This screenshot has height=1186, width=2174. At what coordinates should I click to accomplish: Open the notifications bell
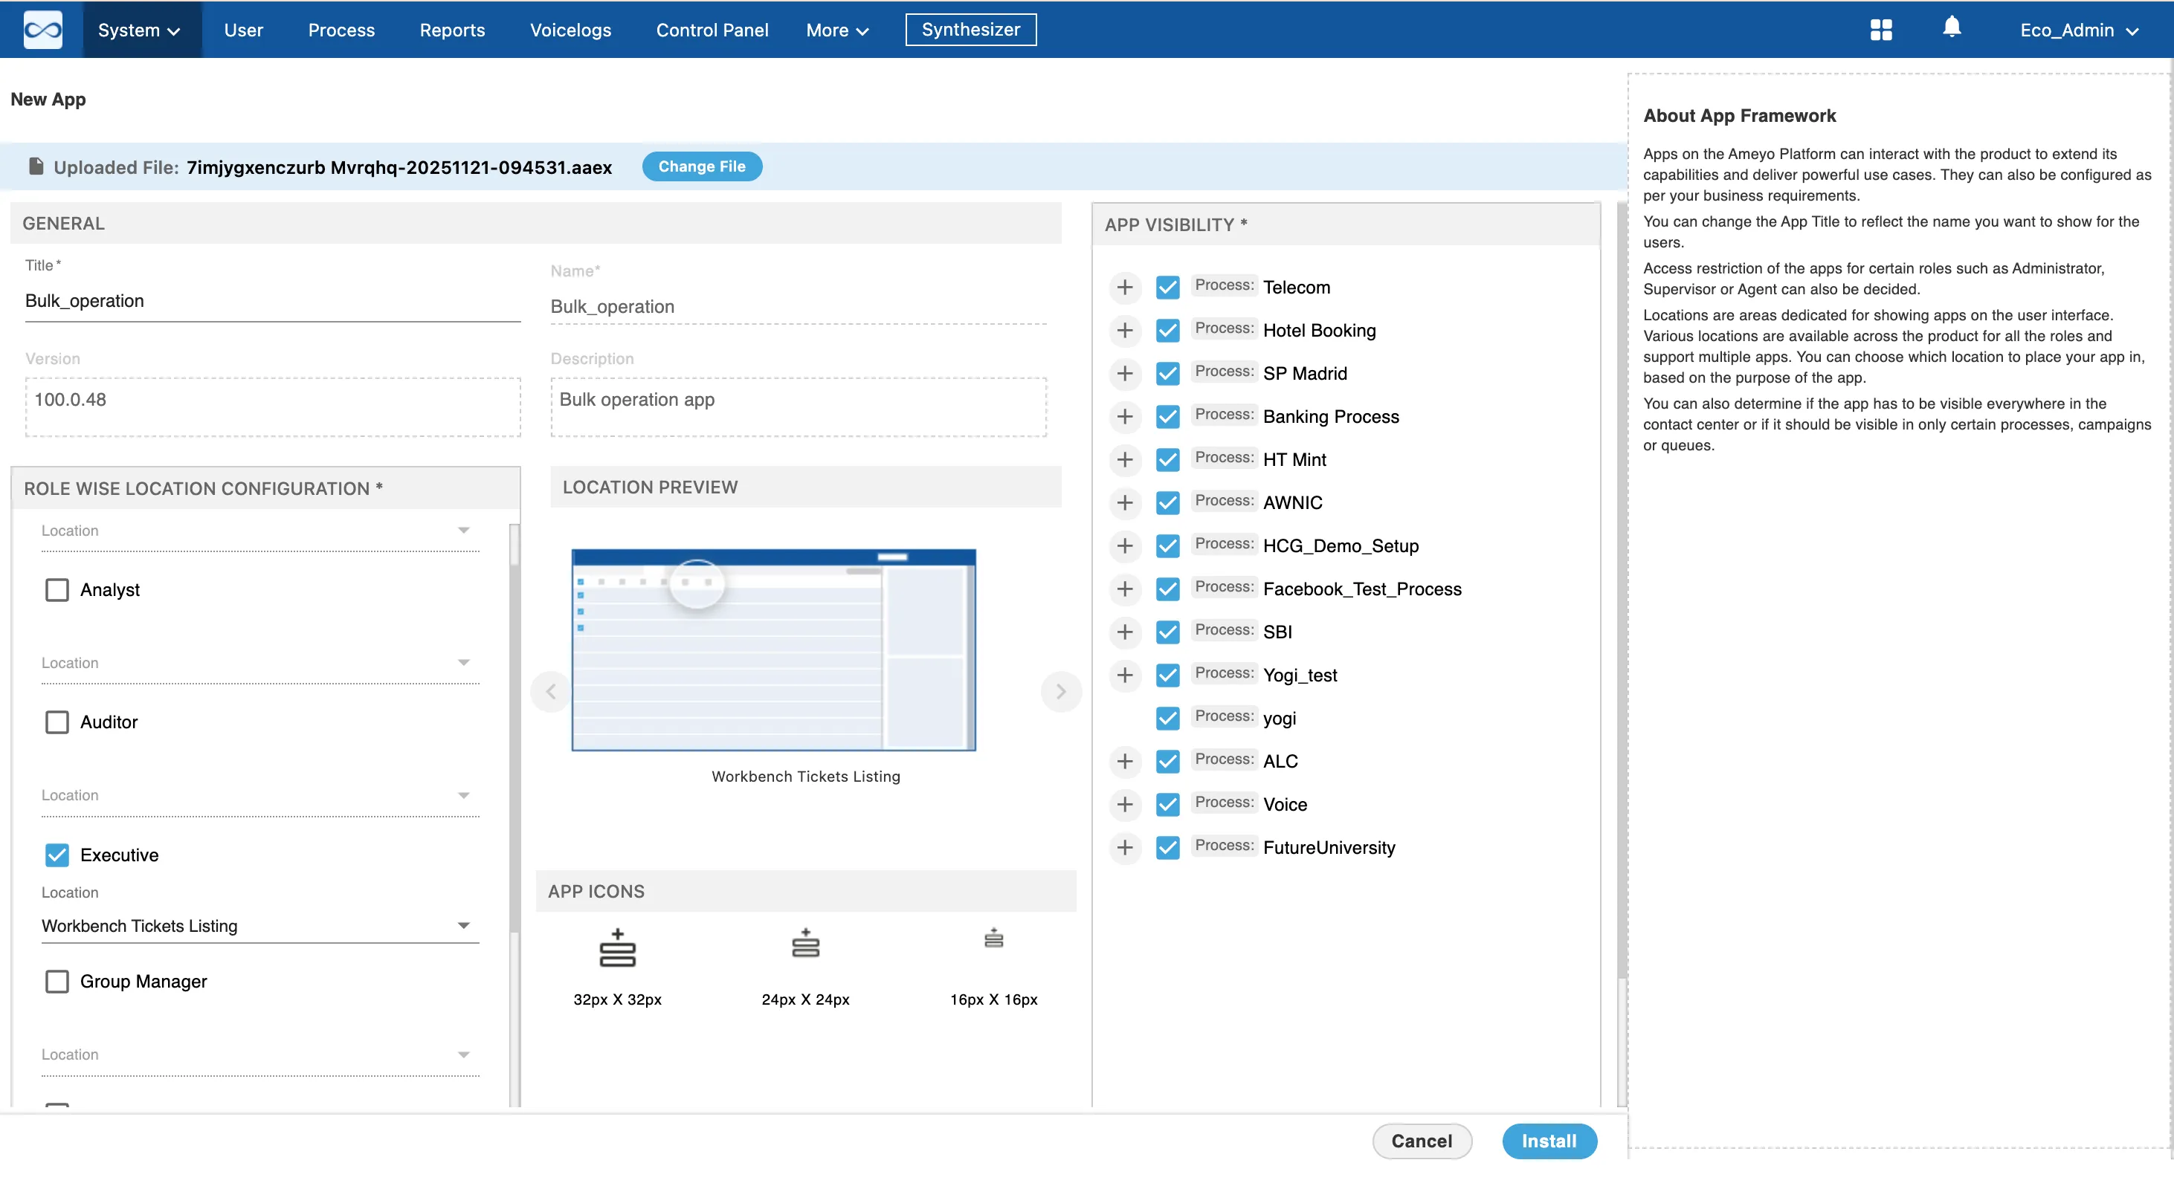(1951, 27)
